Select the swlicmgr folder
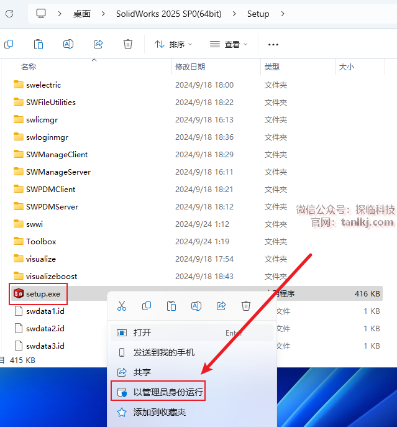Viewport: 397px width, 427px height. (42, 119)
